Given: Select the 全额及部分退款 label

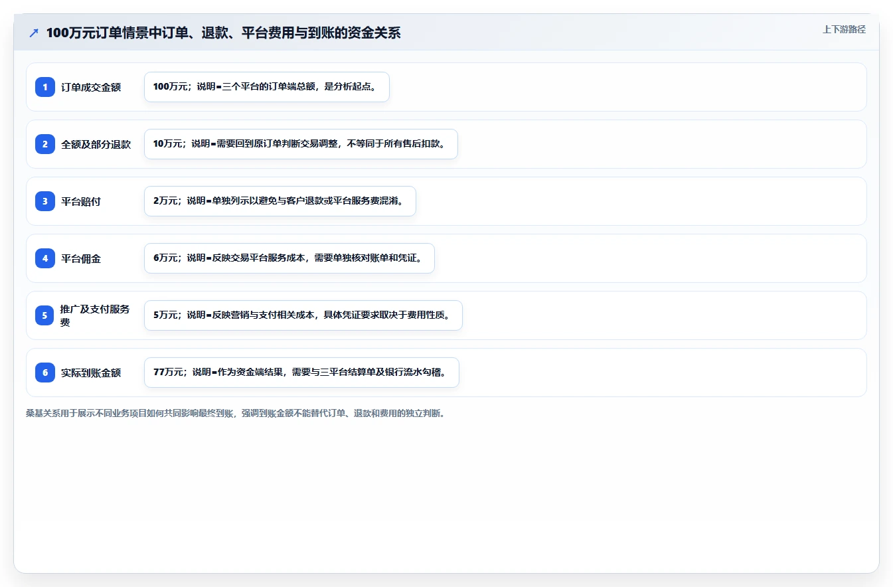Looking at the screenshot, I should (96, 144).
